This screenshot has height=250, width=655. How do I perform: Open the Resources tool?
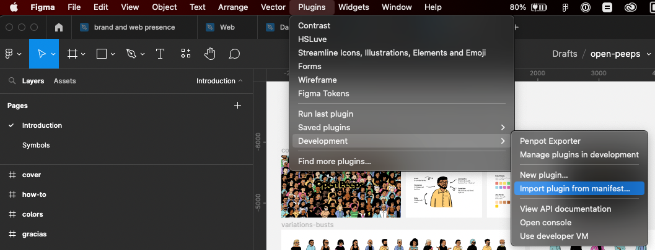[x=185, y=54]
